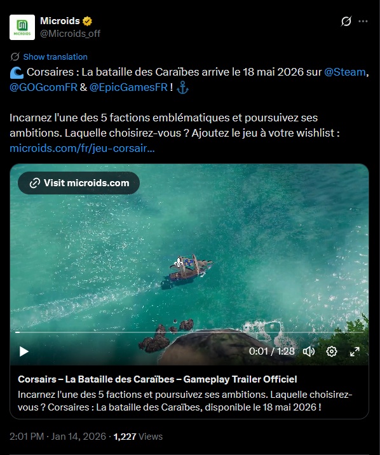Click the Jan 14, 2026 timestamp

(x=79, y=437)
